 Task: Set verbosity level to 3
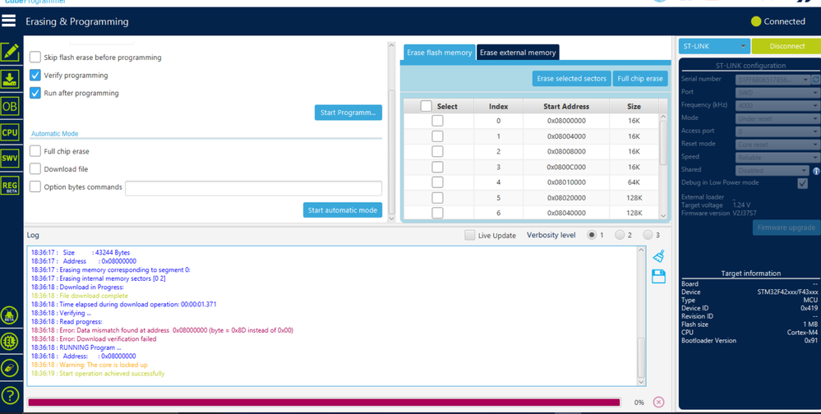pos(648,235)
